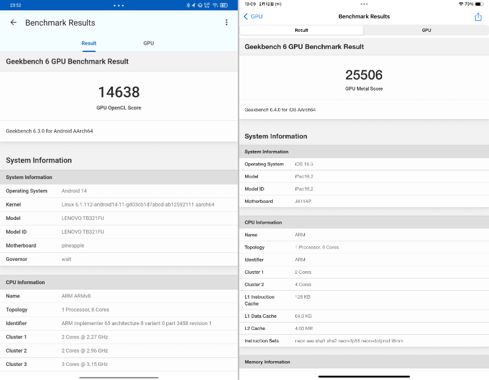Open the overflow menu on the Android results screen
This screenshot has height=380, width=489.
[227, 23]
